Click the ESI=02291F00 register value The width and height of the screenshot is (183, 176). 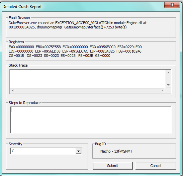129,47
